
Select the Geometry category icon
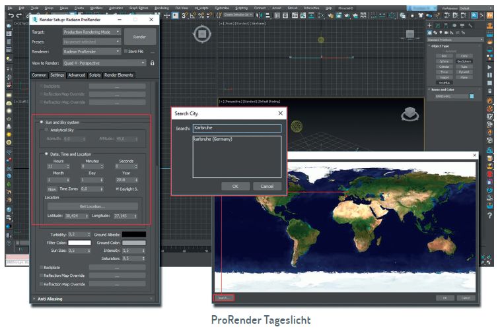429,32
